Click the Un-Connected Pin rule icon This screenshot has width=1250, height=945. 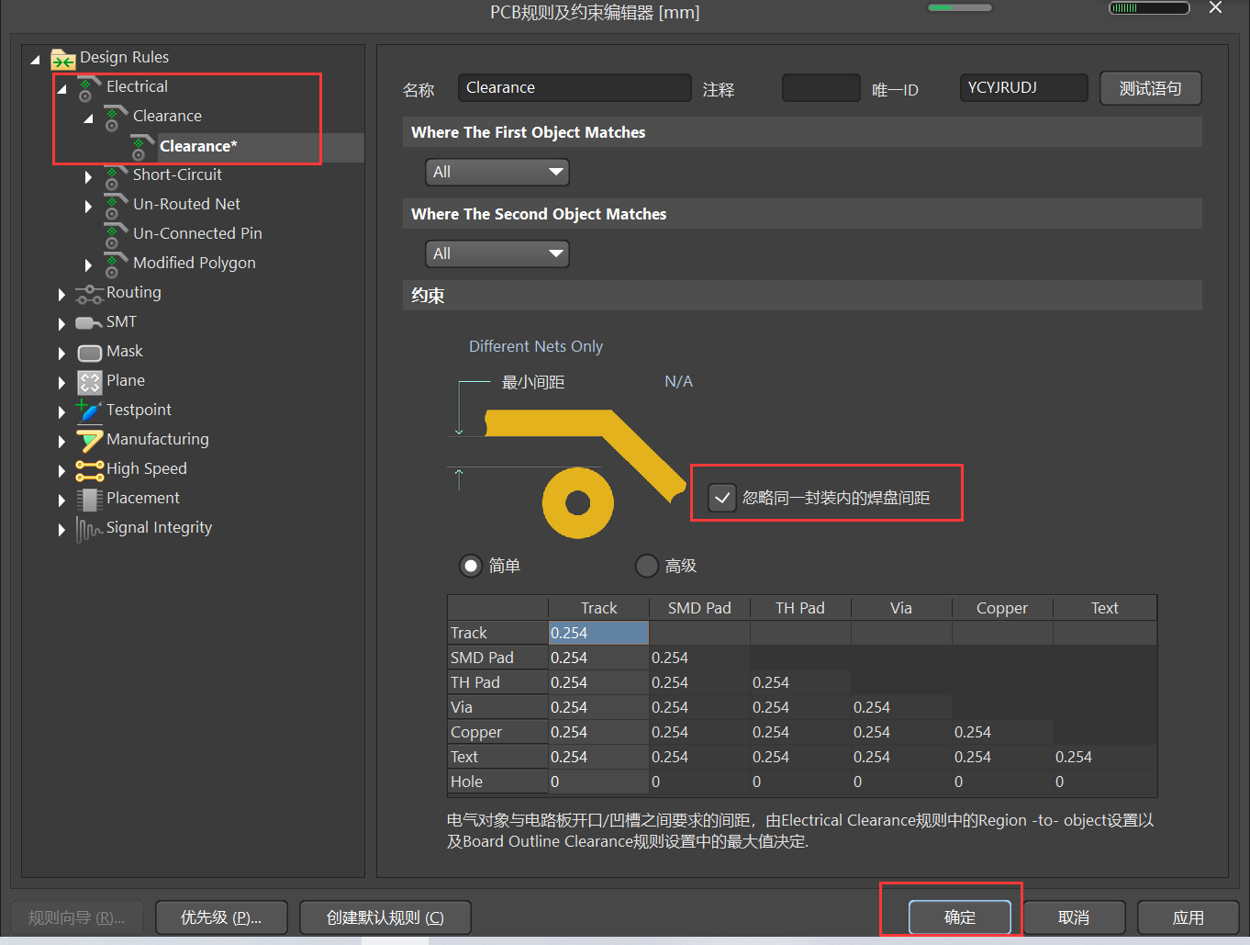point(116,235)
